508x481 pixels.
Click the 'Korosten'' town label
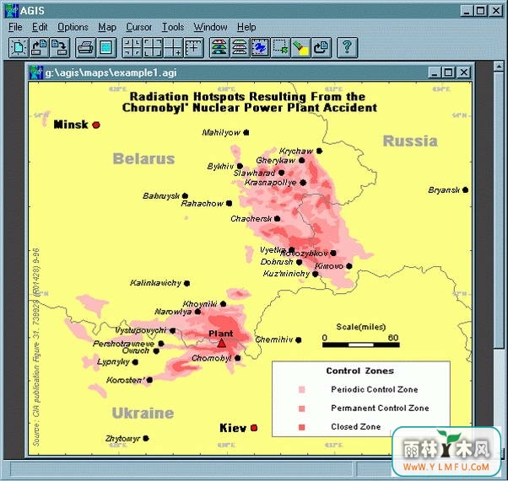pyautogui.click(x=126, y=380)
